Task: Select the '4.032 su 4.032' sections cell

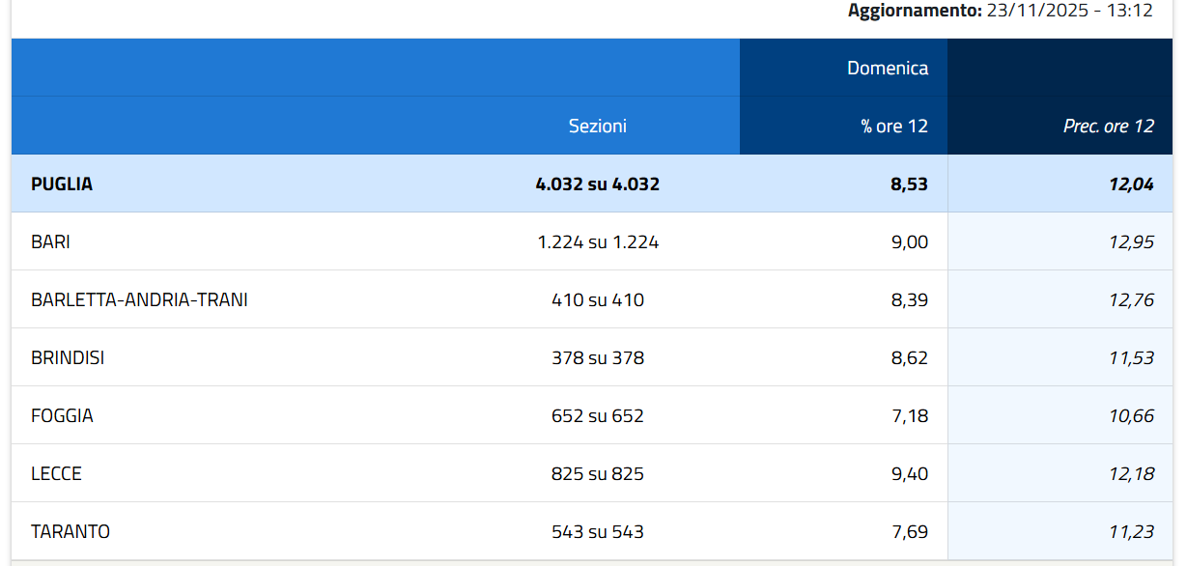Action: 597,184
